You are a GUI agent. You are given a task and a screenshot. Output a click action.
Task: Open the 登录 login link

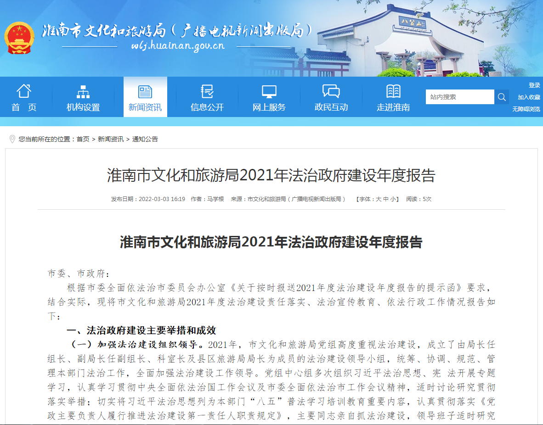536,84
